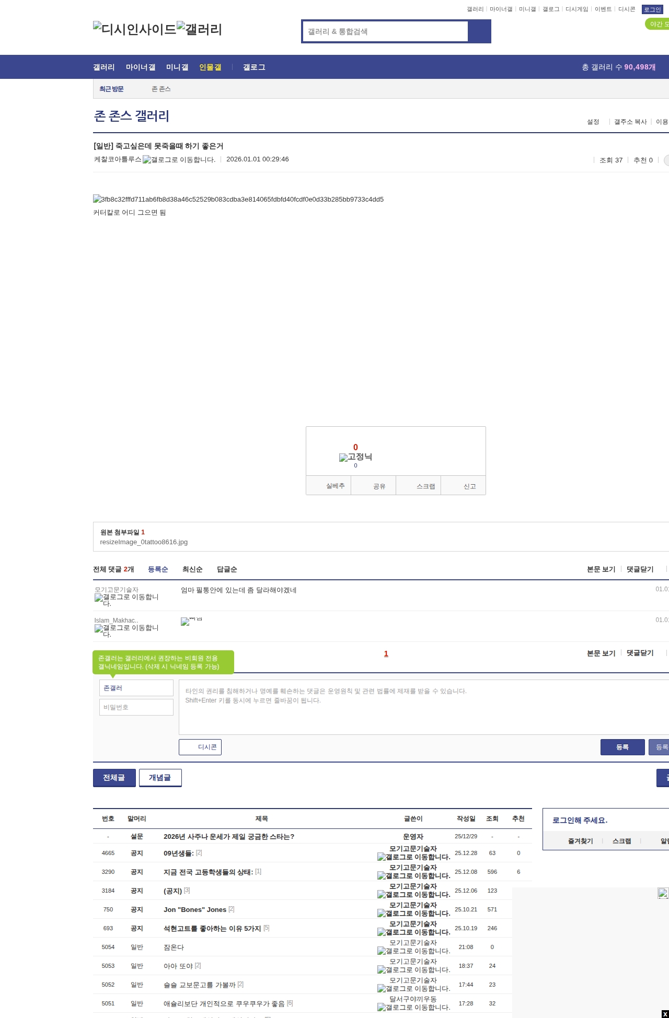Click the blue search button beside the search field
Viewport: 669px width, 1018px height.
(x=479, y=31)
